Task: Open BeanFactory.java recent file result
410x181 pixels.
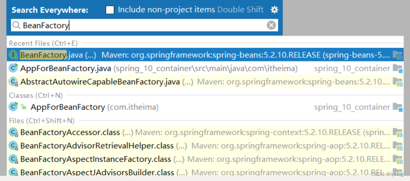Action: pyautogui.click(x=205, y=55)
